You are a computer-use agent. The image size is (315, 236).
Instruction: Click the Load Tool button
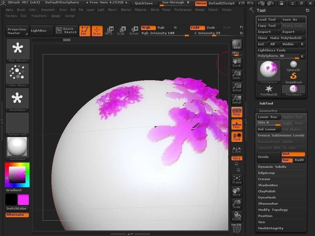(x=269, y=19)
